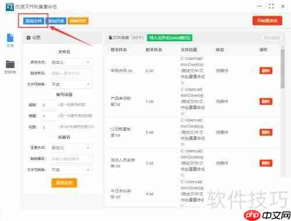
Task: Click the orange clear-list button in the toolbar
Action: (x=78, y=21)
